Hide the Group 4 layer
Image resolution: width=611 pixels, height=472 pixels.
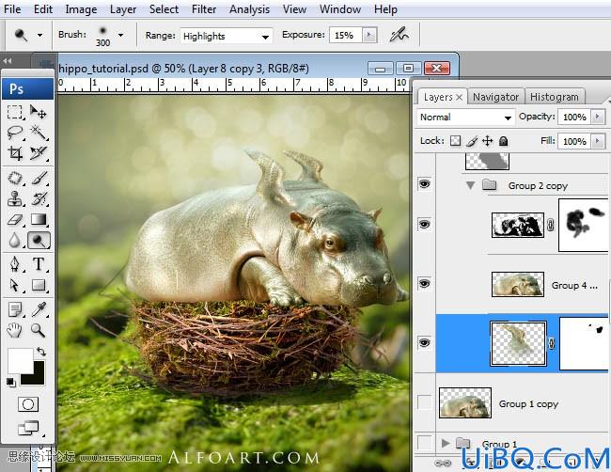424,283
